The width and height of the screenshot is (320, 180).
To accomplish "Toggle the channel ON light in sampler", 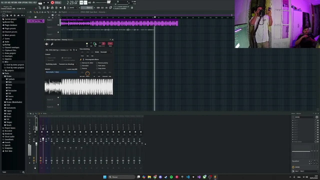I will point(87,44).
